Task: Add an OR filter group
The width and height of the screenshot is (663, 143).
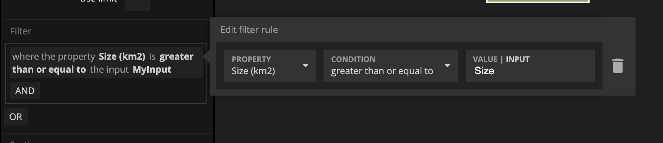Action: click(x=16, y=117)
